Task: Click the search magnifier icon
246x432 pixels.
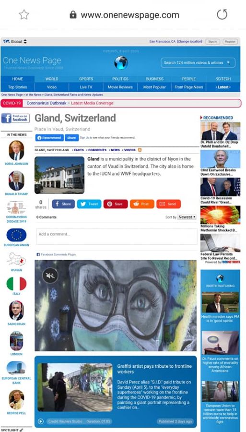Action: click(228, 63)
